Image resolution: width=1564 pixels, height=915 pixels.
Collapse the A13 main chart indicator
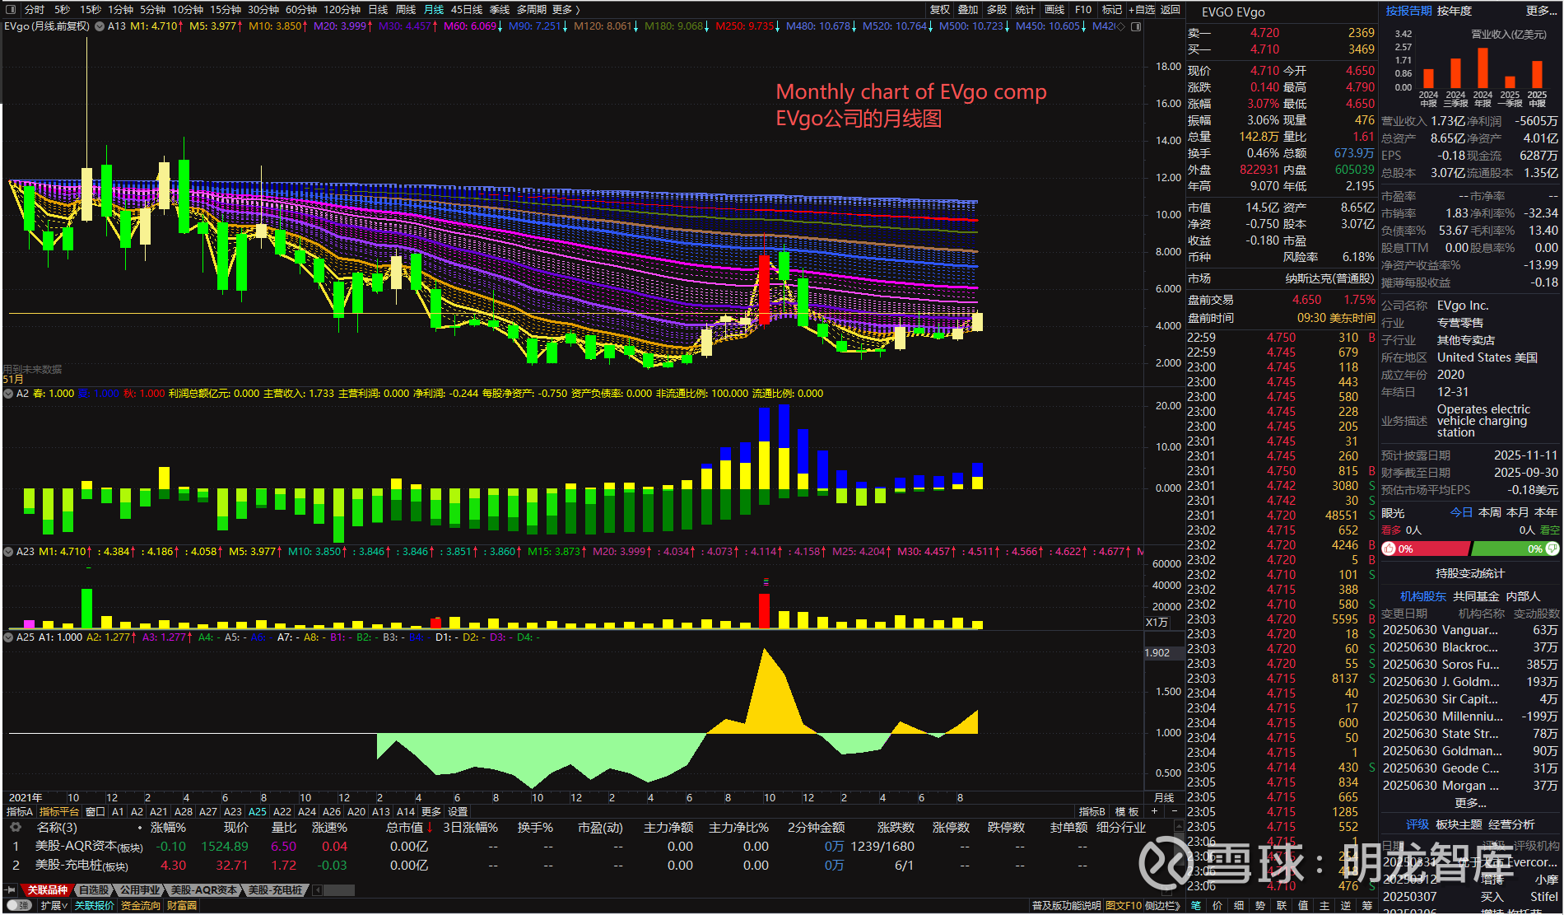coord(100,26)
